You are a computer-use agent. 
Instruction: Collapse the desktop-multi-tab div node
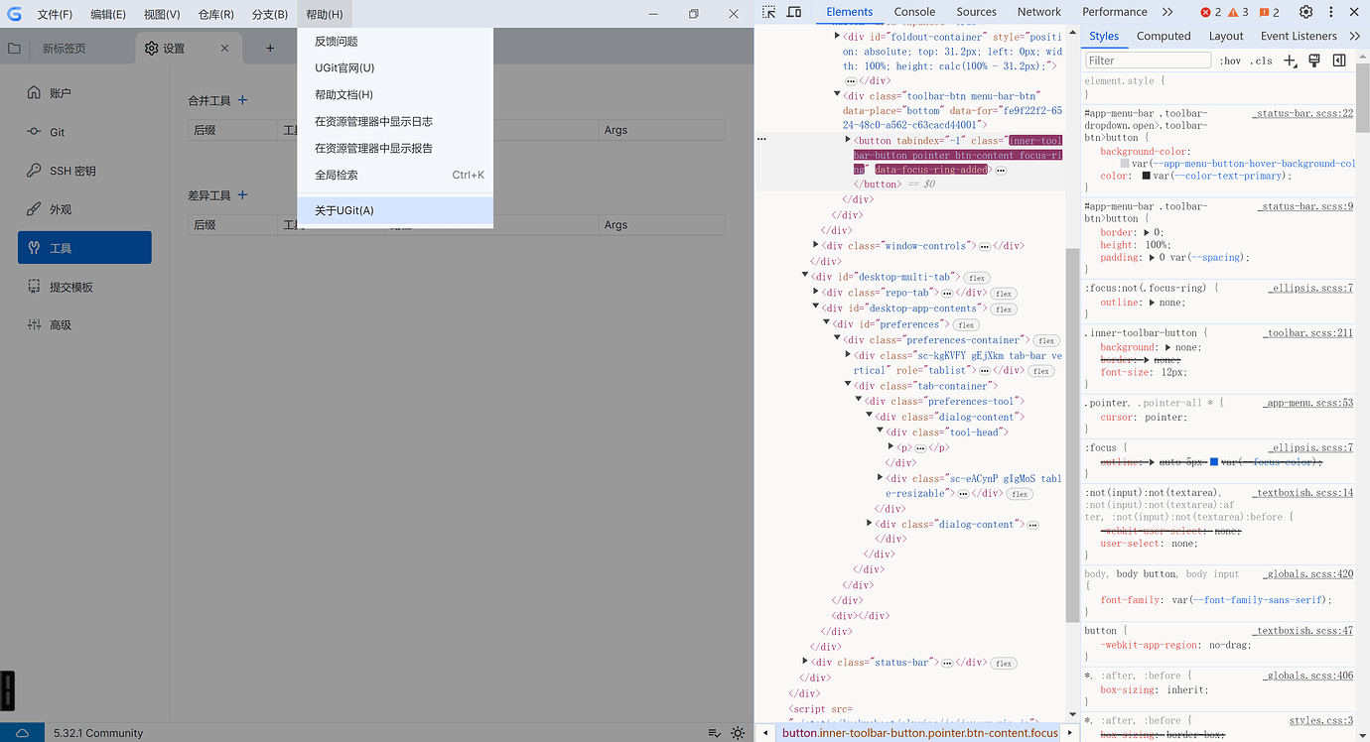click(805, 276)
